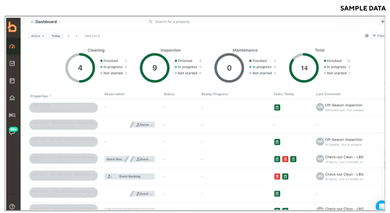390x213 pixels.
Task: Open the calendar icon in sidebar
Action: coord(12,81)
